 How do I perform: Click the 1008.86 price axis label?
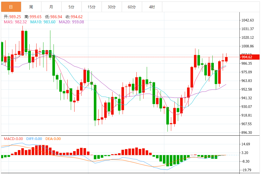click(247, 46)
